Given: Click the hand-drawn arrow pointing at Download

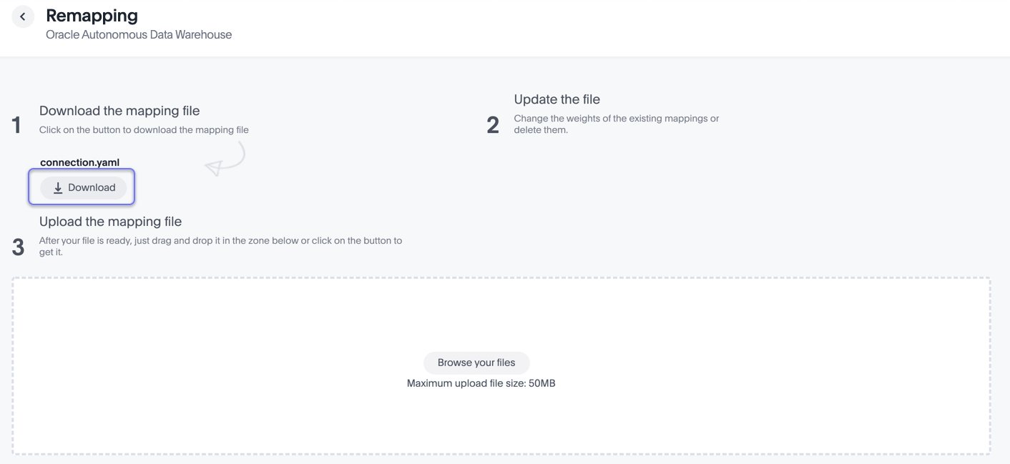Looking at the screenshot, I should (225, 159).
